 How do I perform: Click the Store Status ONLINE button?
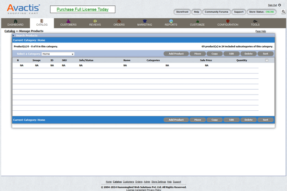tap(261, 12)
